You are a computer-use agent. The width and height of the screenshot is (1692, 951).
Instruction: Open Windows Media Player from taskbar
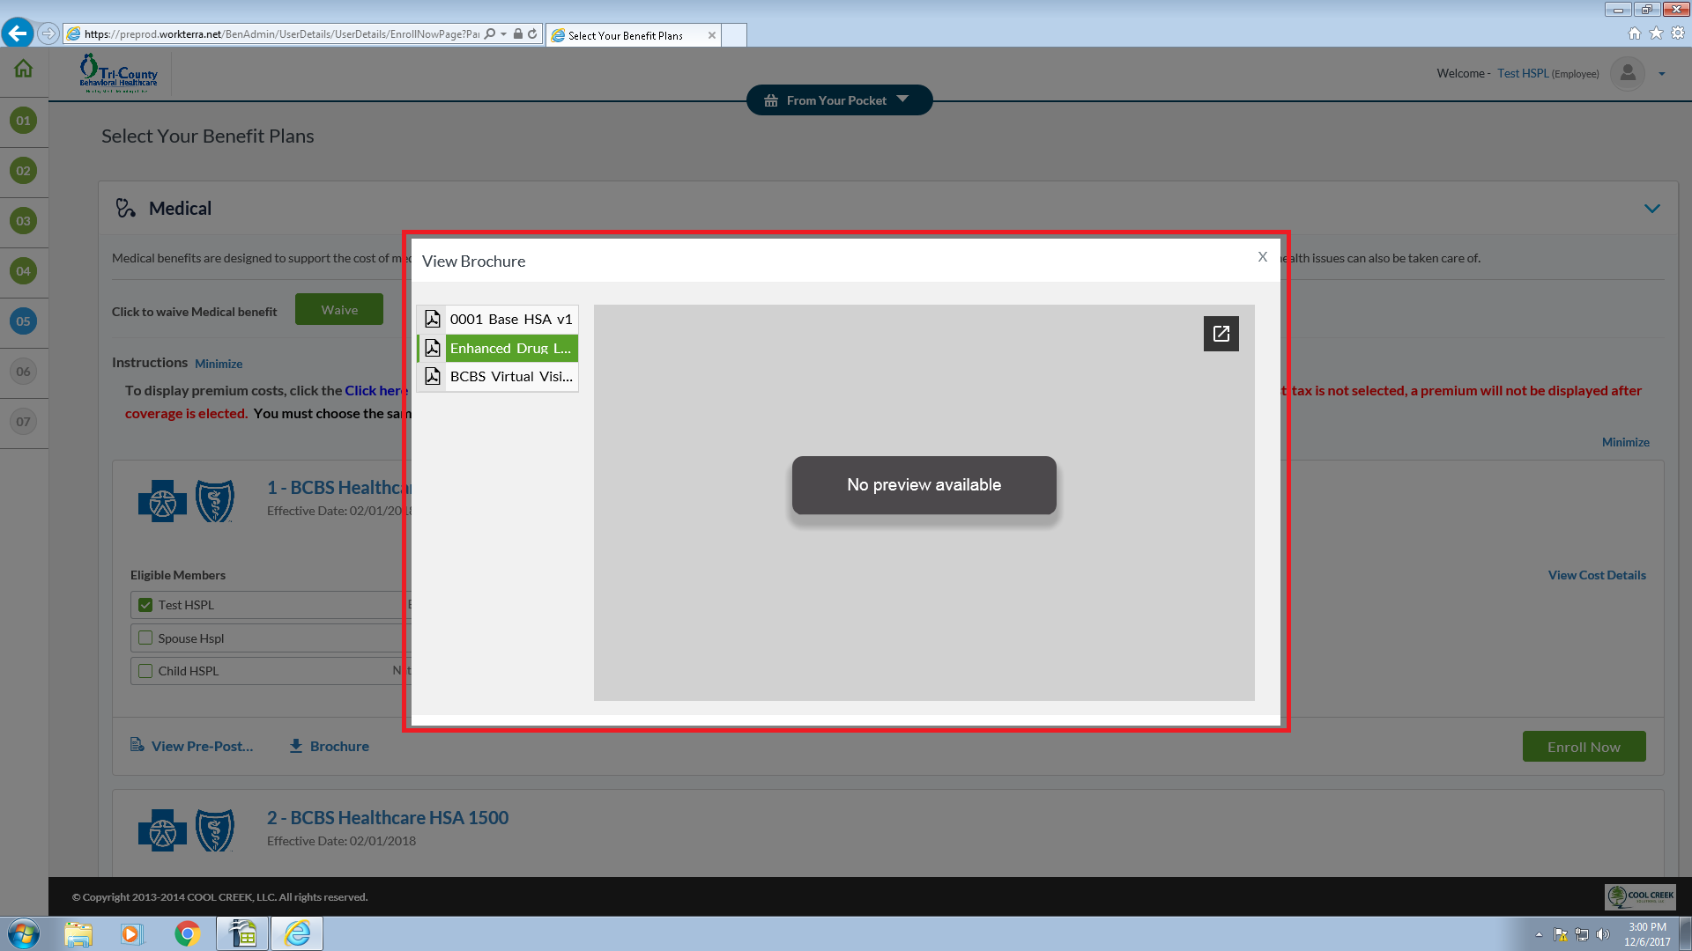[x=131, y=933]
